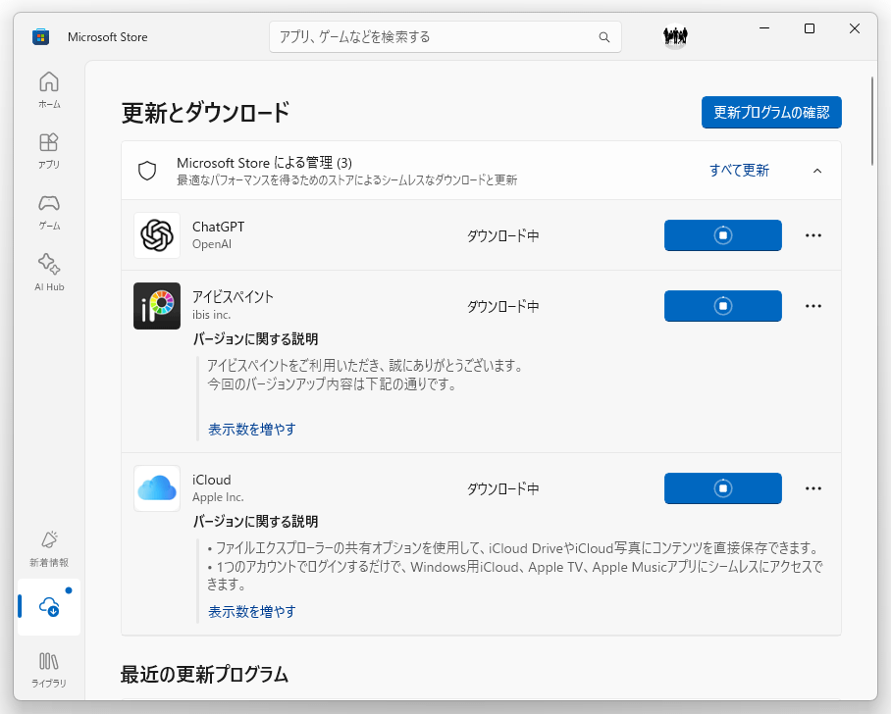Open AI Hub from sidebar

(49, 272)
